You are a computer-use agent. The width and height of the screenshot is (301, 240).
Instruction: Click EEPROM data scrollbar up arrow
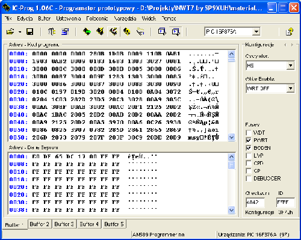(x=232, y=157)
